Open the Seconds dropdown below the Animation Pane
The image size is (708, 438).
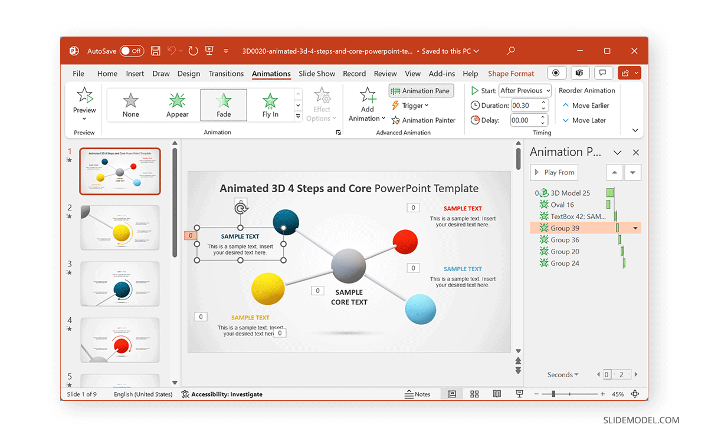[x=562, y=374]
